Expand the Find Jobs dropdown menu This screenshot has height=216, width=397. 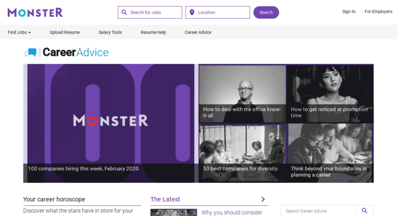point(19,32)
